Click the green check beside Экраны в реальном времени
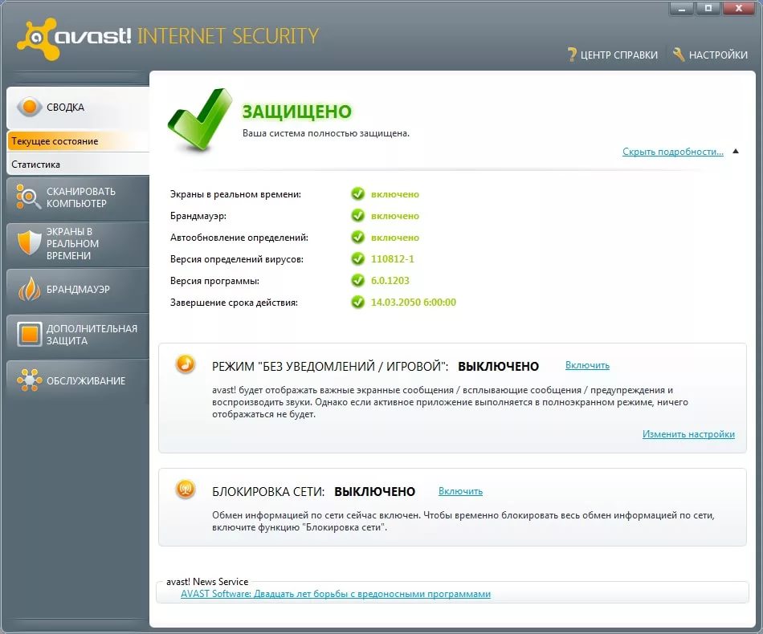Viewport: 763px width, 634px height. click(357, 194)
